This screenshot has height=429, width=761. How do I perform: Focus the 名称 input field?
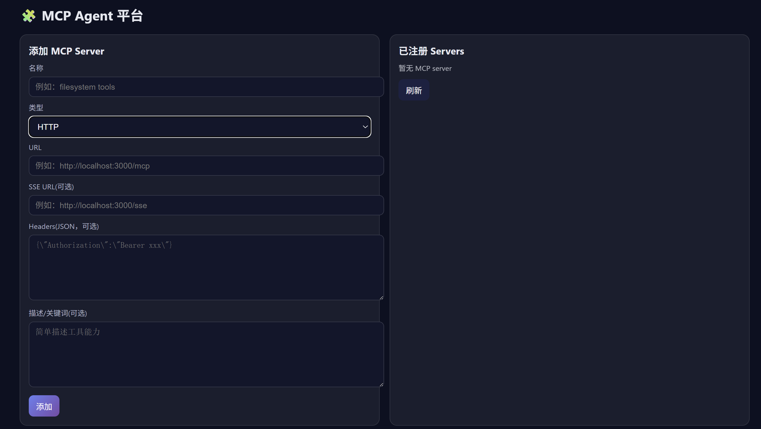[x=206, y=87]
